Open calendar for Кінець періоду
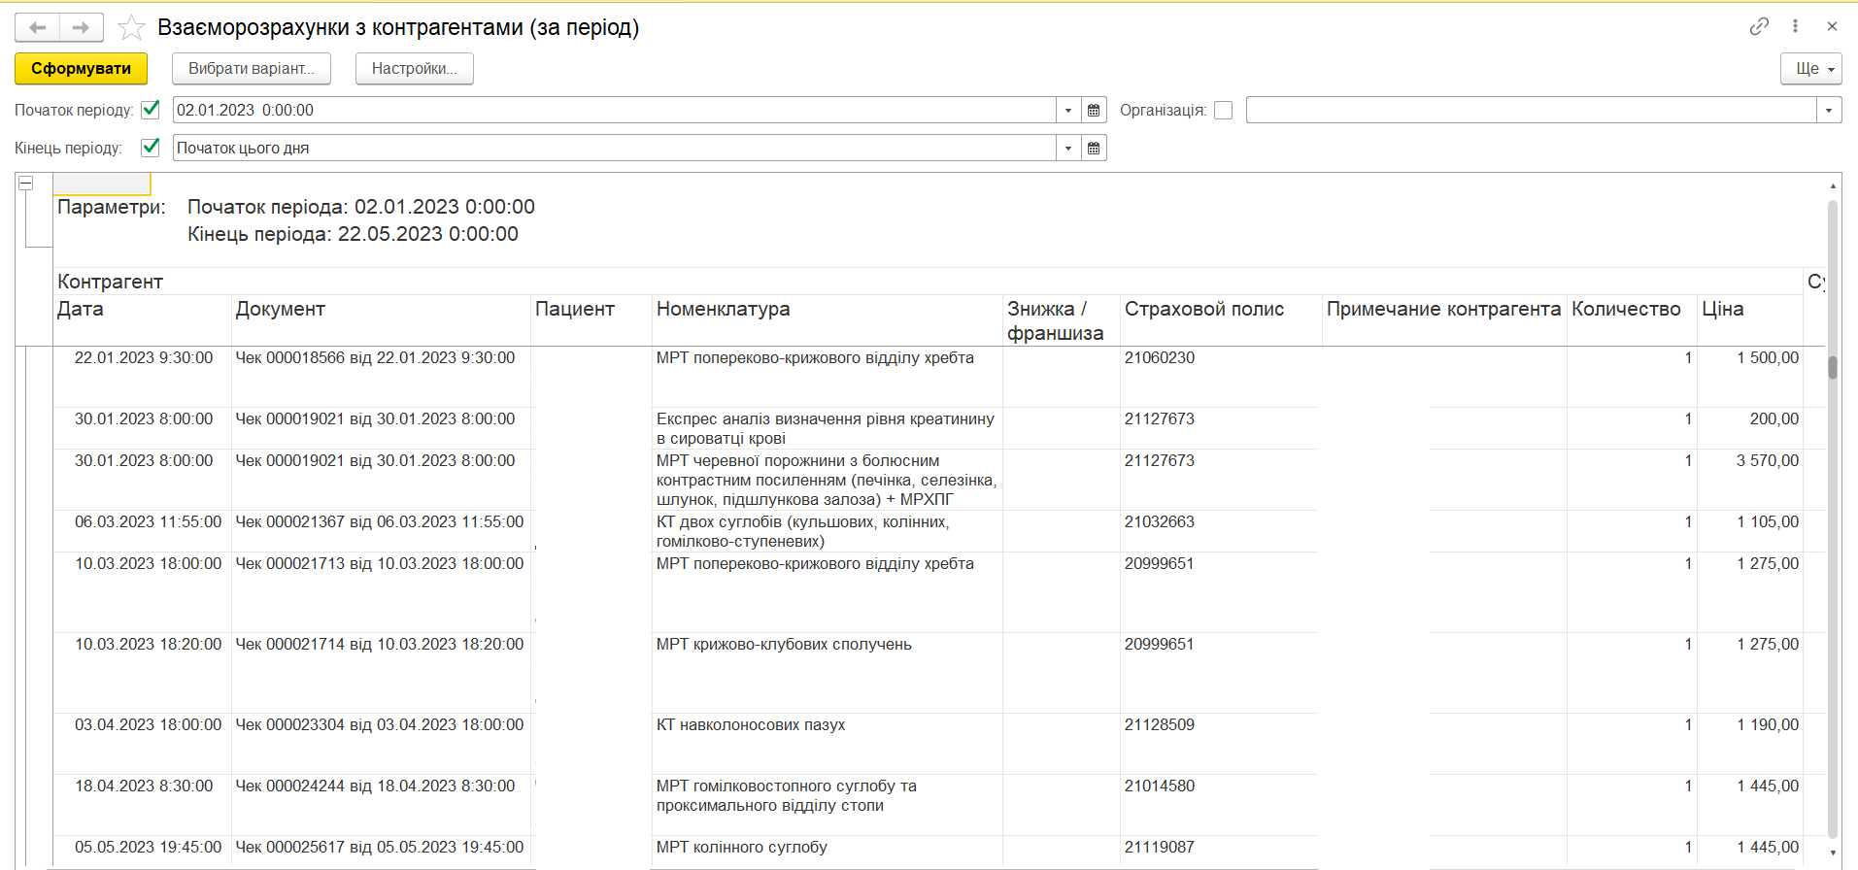 1094,148
